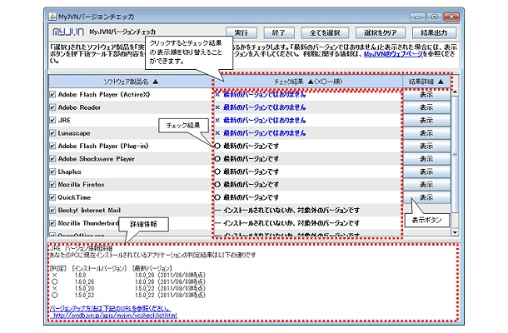Click the 全てを選択 button

(325, 32)
